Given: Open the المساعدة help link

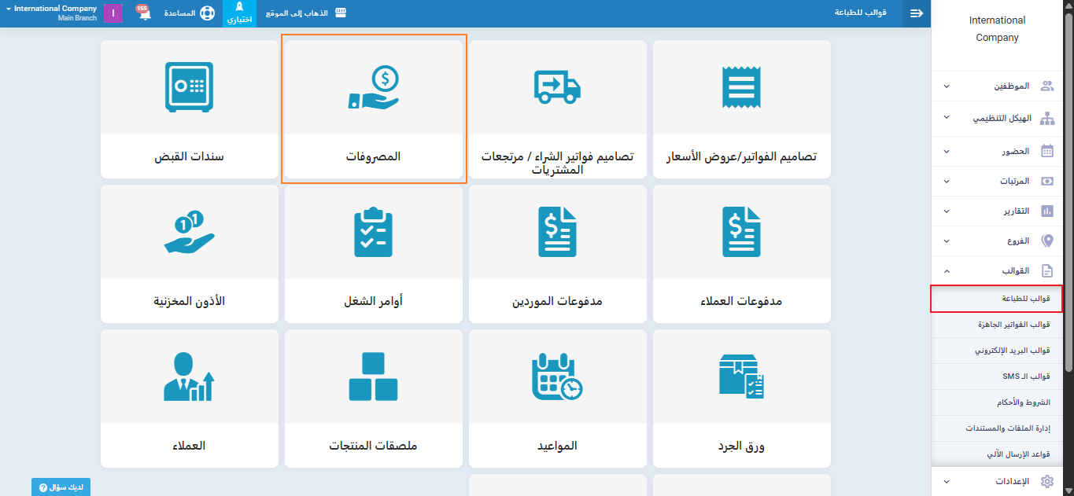Looking at the screenshot, I should [189, 13].
